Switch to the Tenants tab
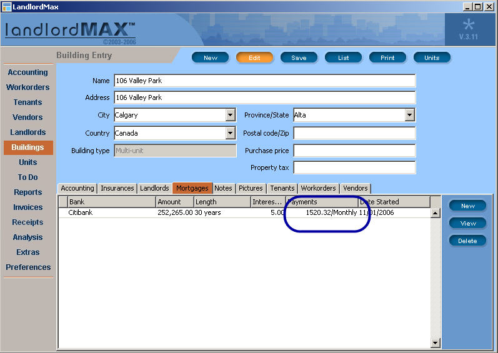This screenshot has width=498, height=353. (x=282, y=188)
